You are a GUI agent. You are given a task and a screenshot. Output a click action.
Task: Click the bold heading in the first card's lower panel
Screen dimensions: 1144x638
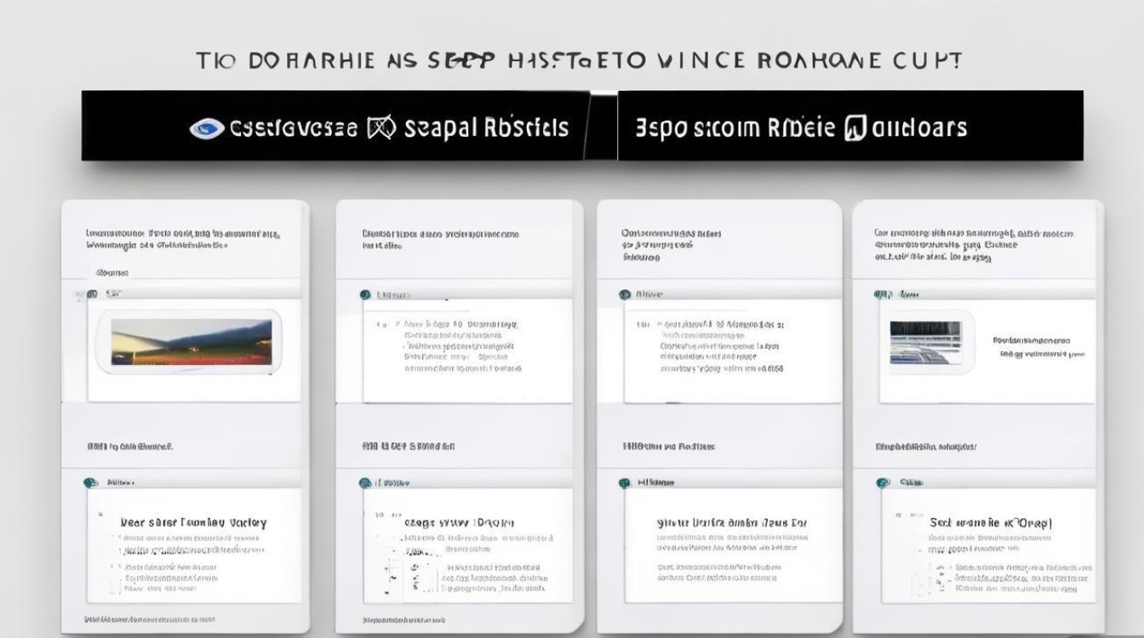tap(193, 522)
